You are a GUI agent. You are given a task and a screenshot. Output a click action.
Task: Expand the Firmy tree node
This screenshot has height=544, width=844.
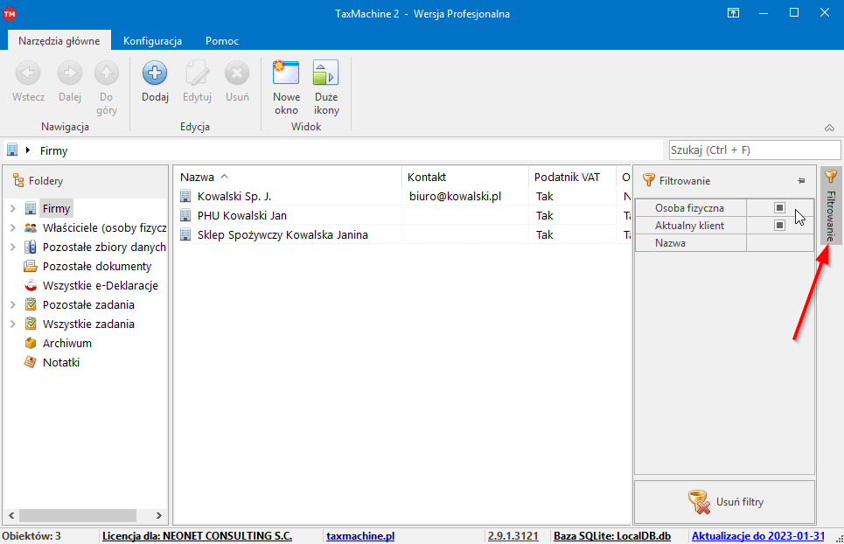(x=13, y=209)
